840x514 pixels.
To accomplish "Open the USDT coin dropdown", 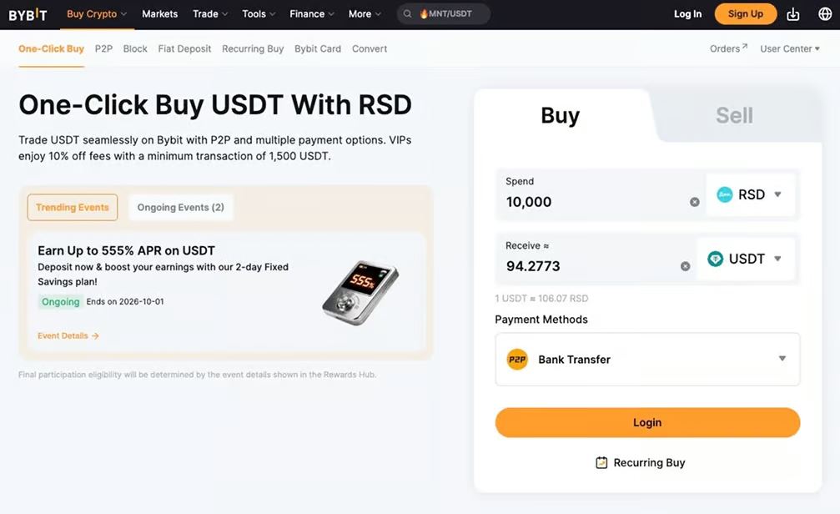I will [x=746, y=259].
